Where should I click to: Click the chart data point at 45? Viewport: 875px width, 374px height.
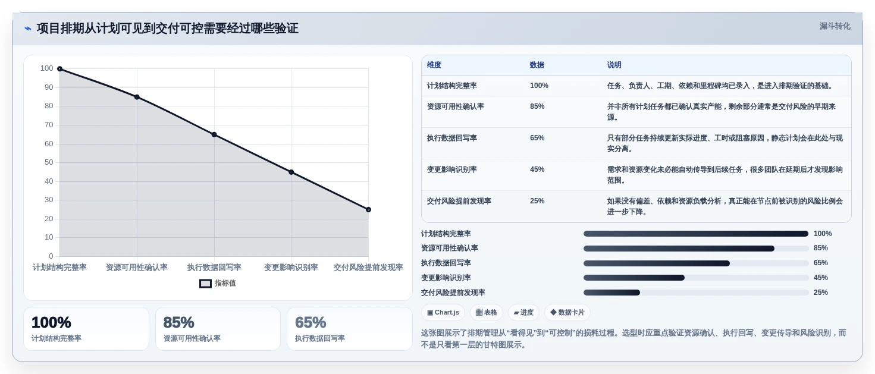(x=291, y=172)
